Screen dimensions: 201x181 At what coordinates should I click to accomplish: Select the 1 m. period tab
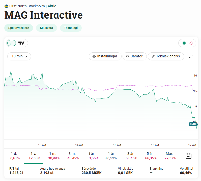pos(53,156)
